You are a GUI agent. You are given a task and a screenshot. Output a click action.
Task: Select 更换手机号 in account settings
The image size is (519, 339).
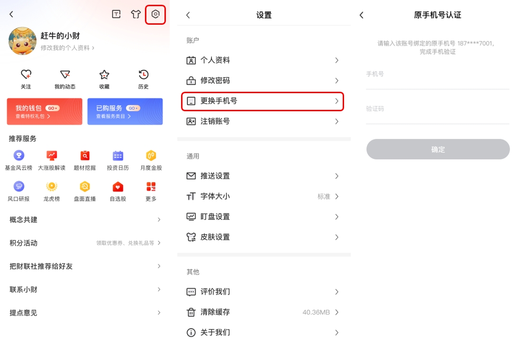(x=263, y=101)
